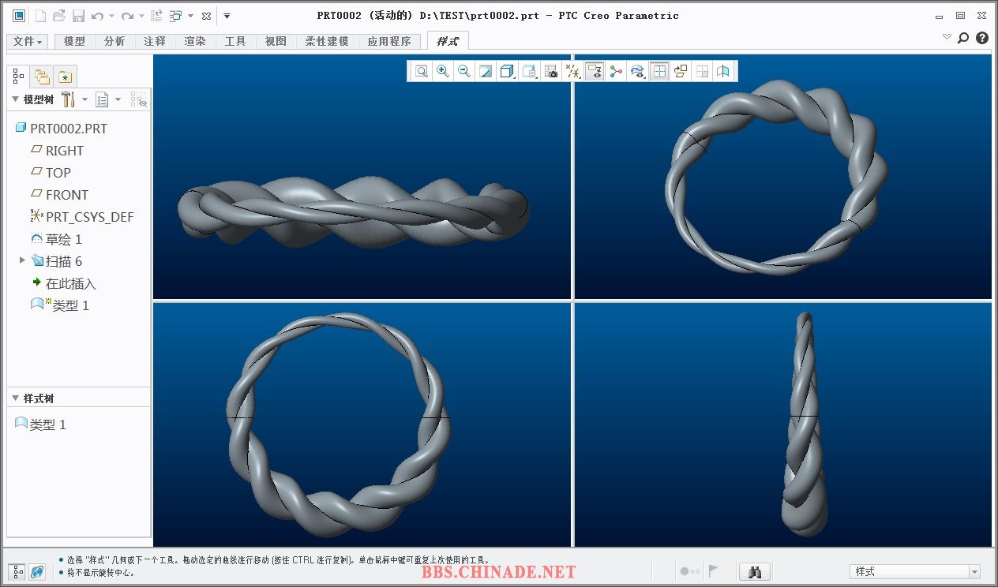Switch to the folder browser panel tab
Viewport: 998px width, 587px height.
point(42,77)
